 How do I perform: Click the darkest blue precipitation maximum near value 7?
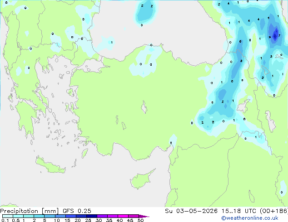point(275,35)
